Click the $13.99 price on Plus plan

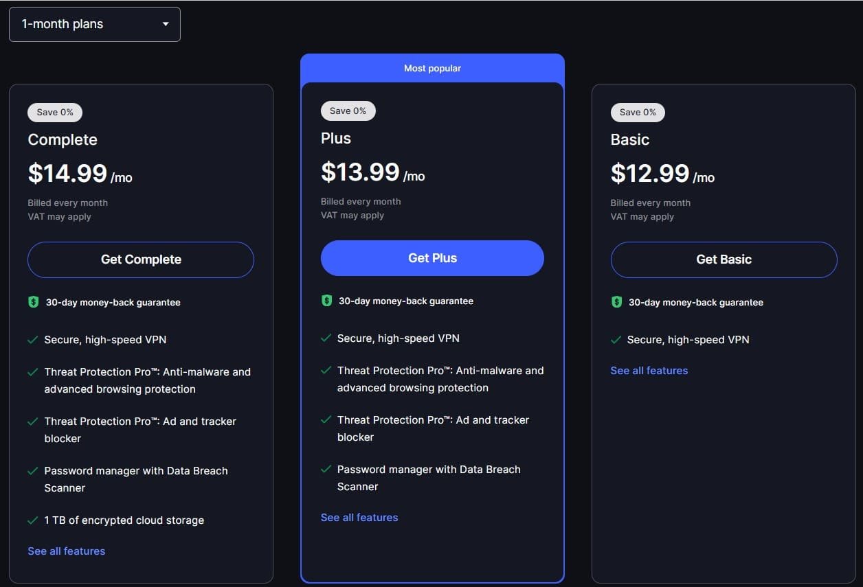(360, 172)
